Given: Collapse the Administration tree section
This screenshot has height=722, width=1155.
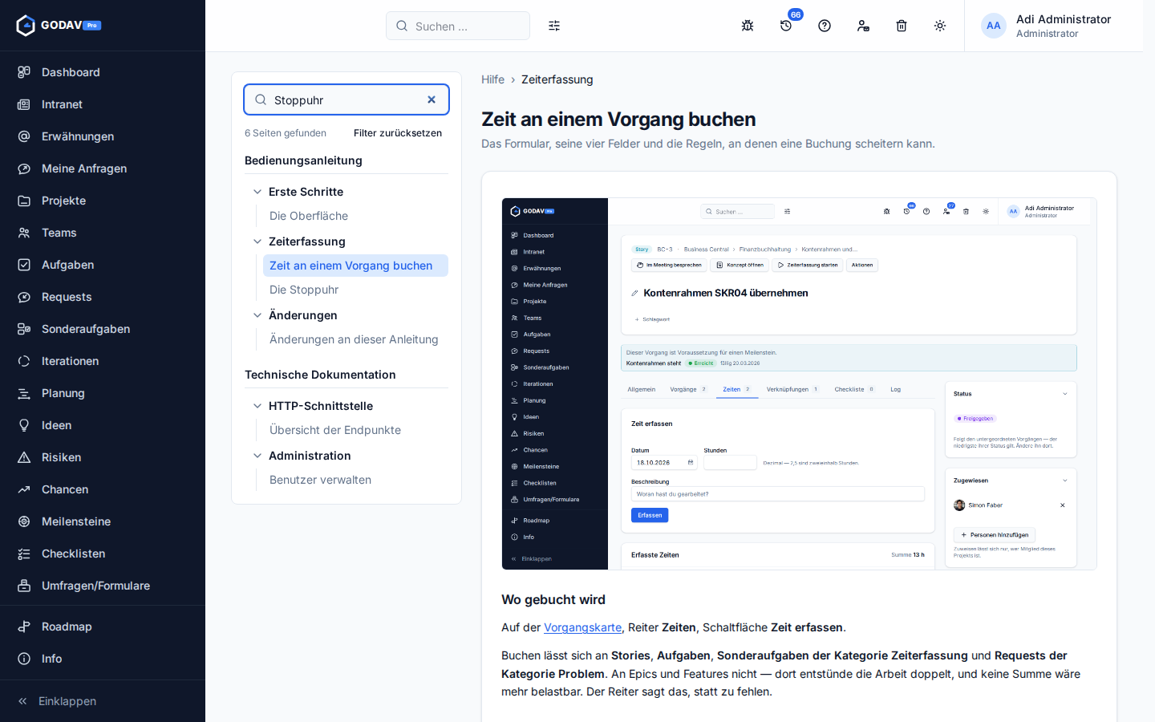Looking at the screenshot, I should (257, 456).
